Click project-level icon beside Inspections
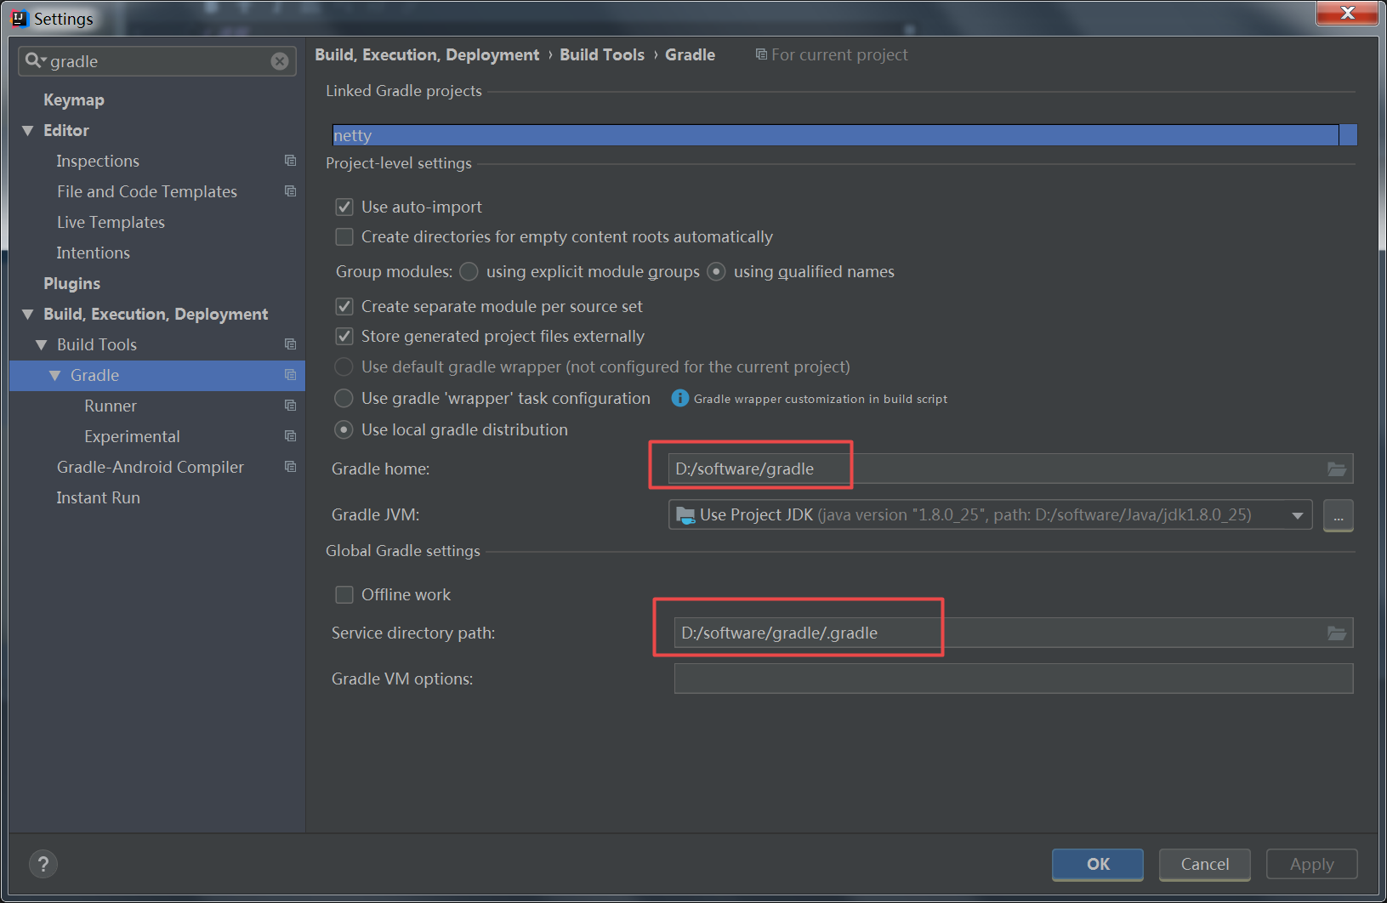This screenshot has height=903, width=1387. [290, 161]
